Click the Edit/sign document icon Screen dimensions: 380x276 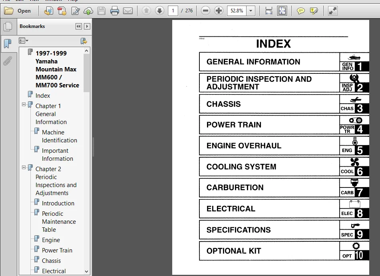(x=76, y=11)
